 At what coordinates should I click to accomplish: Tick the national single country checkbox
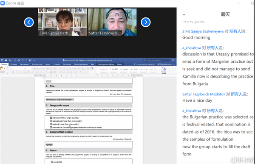pyautogui.click(x=51, y=118)
